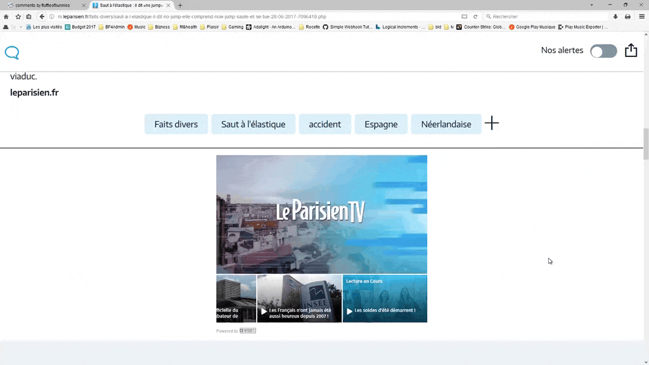Click the bookmark star icon
The width and height of the screenshot is (649, 365).
click(x=18, y=16)
